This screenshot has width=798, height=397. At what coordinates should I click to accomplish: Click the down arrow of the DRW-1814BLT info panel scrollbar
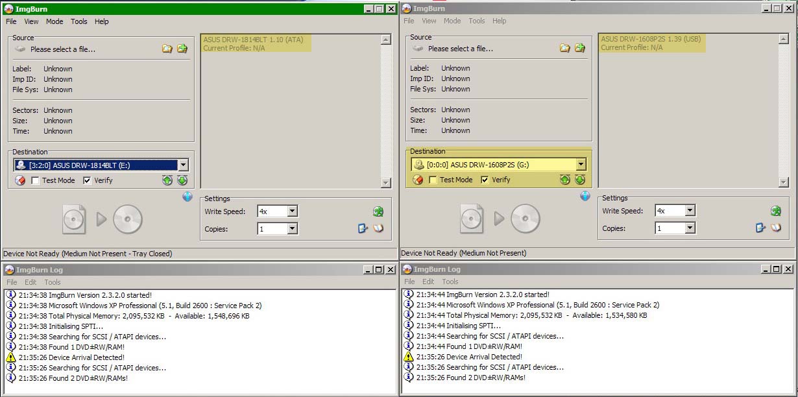tap(386, 184)
